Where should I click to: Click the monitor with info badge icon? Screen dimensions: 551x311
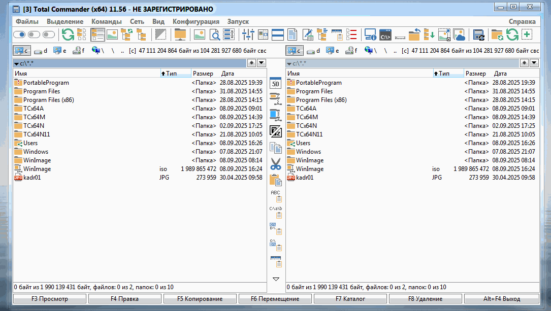(x=370, y=34)
